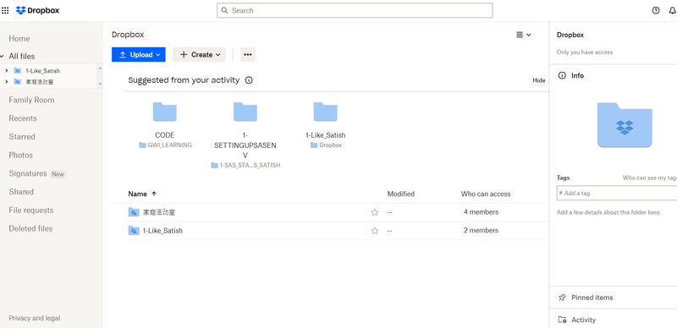The image size is (677, 328).
Task: Click the 4 members access cell
Action: [481, 212]
